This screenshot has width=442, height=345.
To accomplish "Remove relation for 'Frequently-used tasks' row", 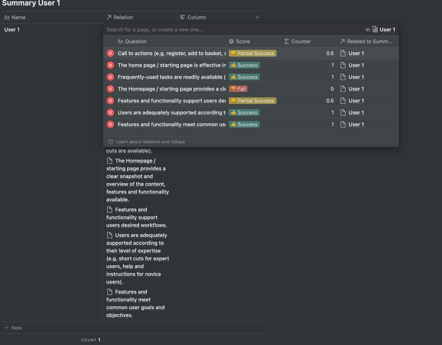I will (110, 77).
